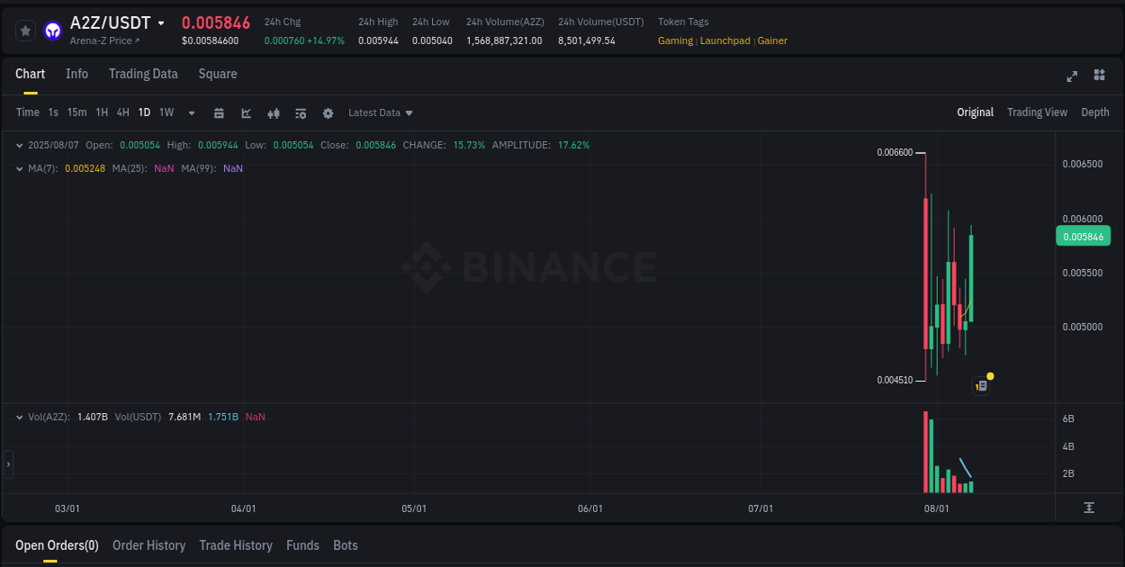Open the extra timeframe intervals dropdown
1125x567 pixels.
tap(191, 112)
